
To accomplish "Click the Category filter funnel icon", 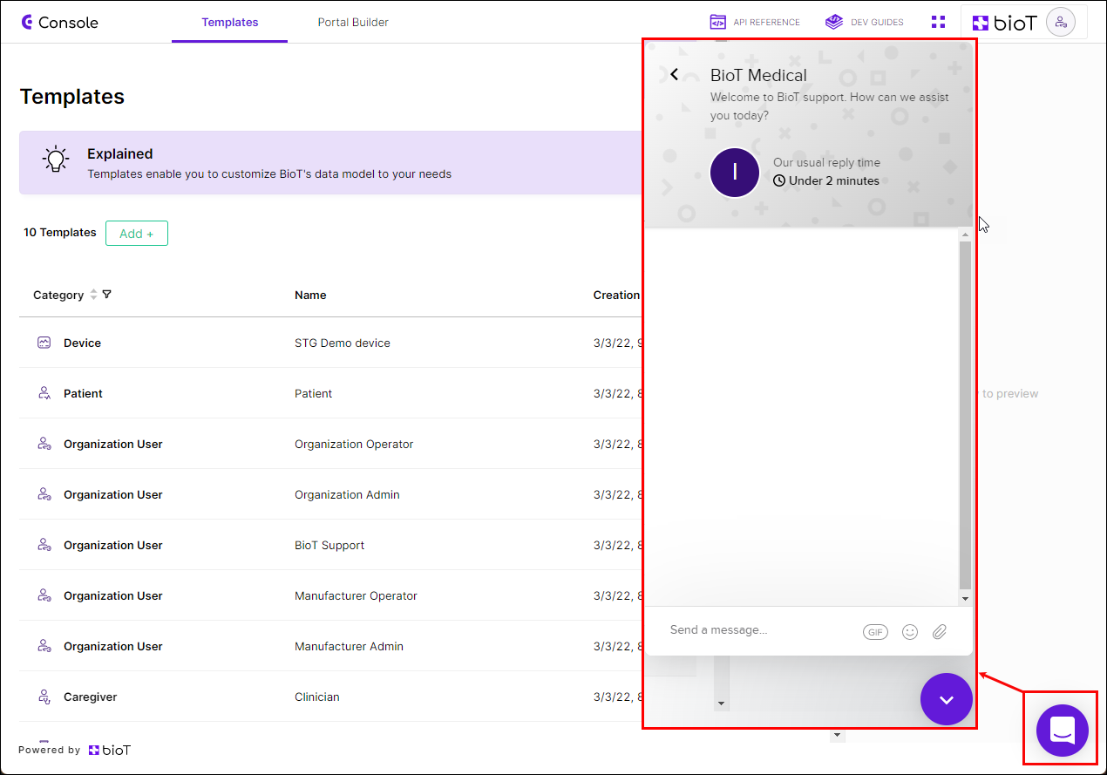I will pos(106,295).
